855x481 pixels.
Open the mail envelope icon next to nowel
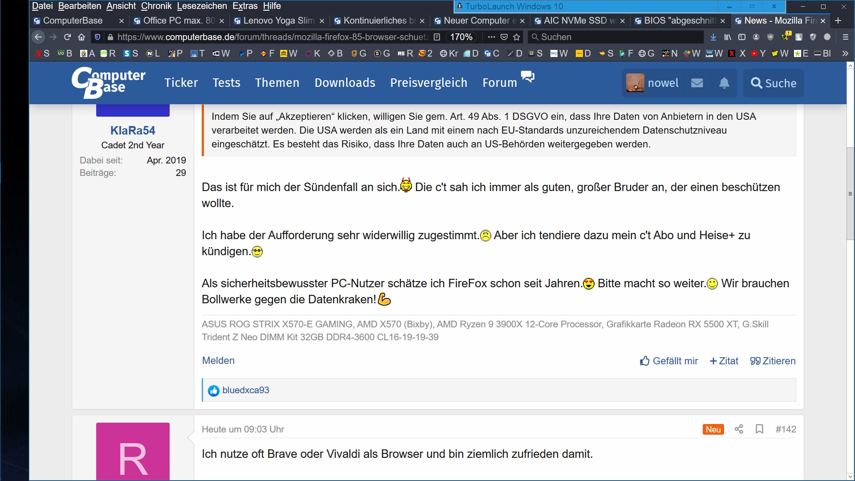697,83
